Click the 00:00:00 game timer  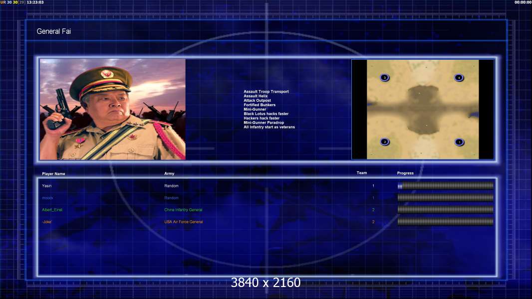(x=523, y=2)
